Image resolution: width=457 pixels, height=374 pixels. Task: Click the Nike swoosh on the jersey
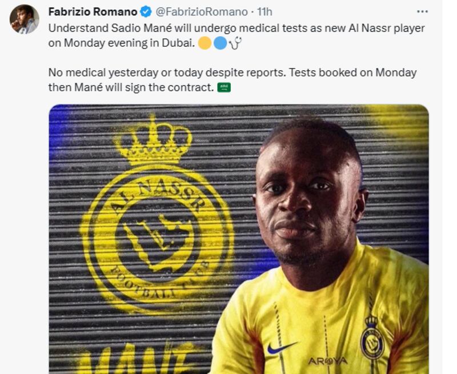pos(282,348)
